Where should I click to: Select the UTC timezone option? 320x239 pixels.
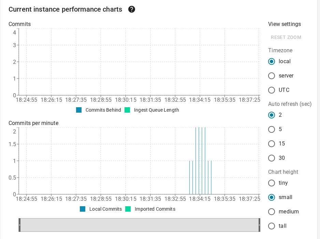coord(272,90)
